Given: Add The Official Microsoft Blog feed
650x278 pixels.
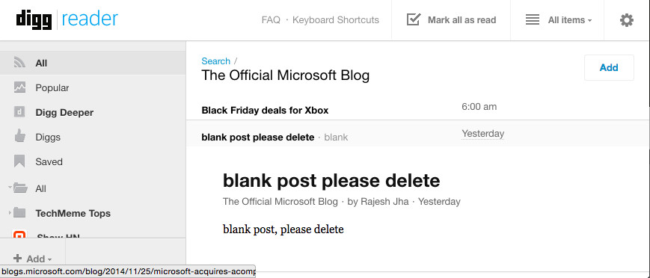Looking at the screenshot, I should click(x=609, y=67).
